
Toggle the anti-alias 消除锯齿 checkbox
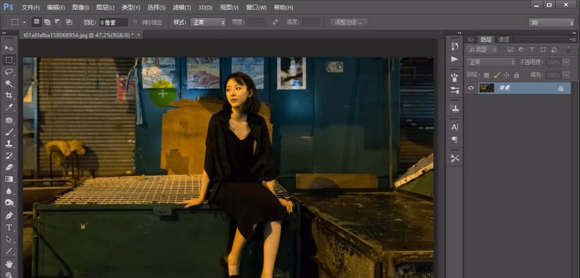click(x=135, y=23)
